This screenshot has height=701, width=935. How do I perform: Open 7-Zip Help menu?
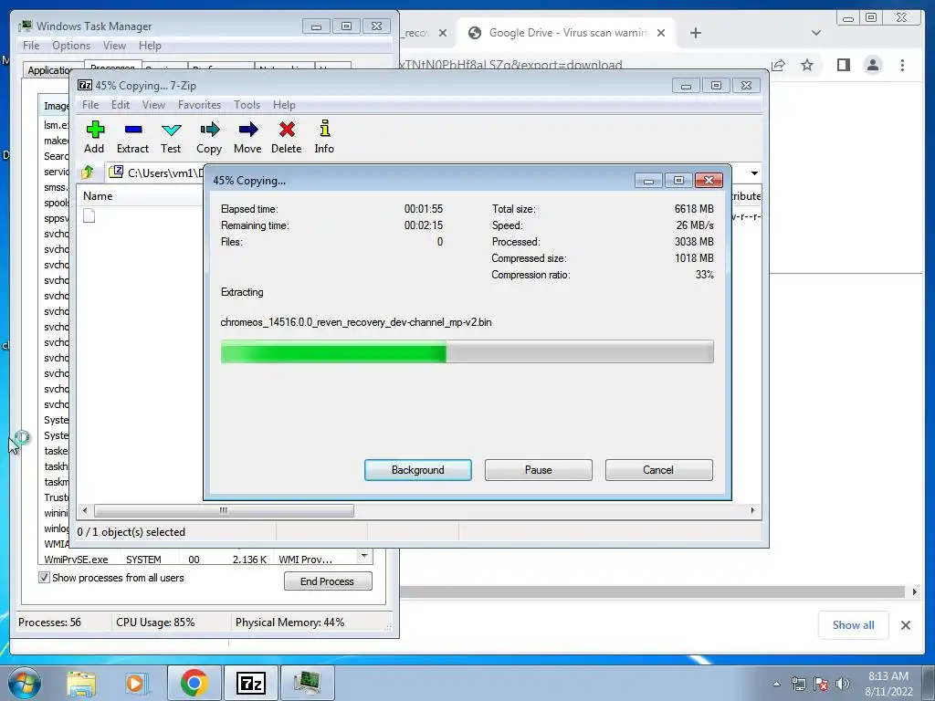click(x=284, y=105)
